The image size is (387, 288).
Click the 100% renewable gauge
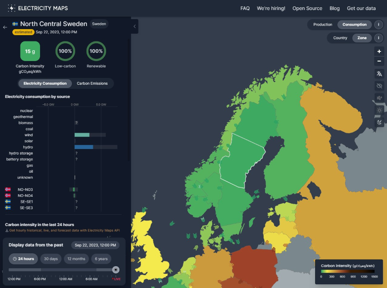(x=96, y=51)
